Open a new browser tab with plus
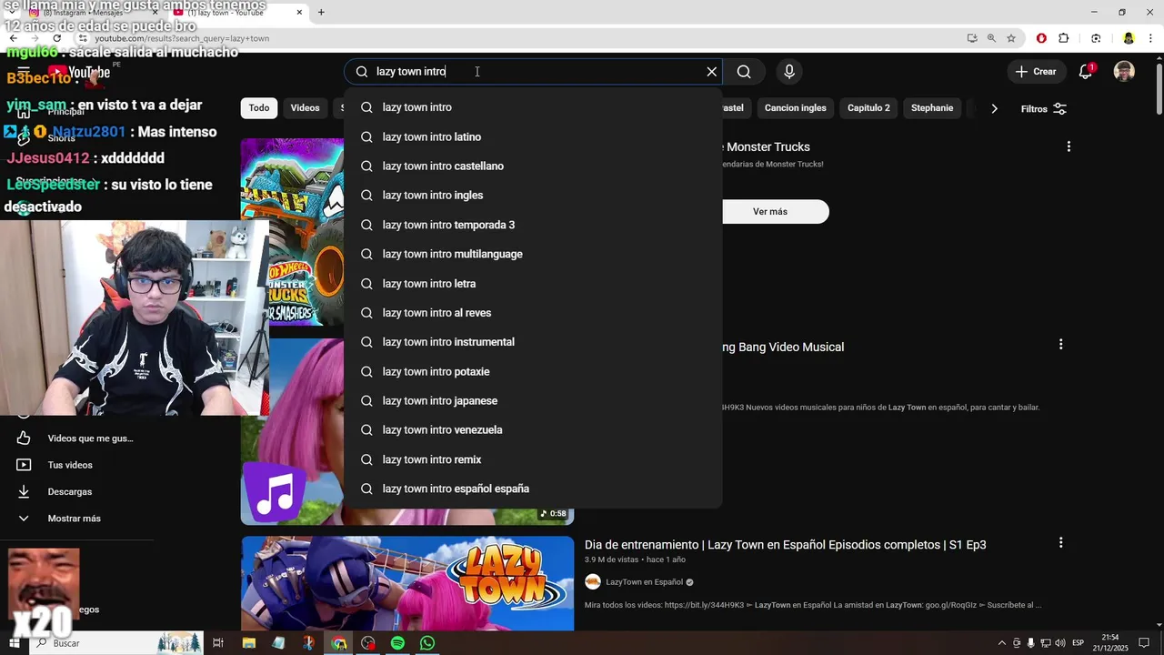 [321, 13]
